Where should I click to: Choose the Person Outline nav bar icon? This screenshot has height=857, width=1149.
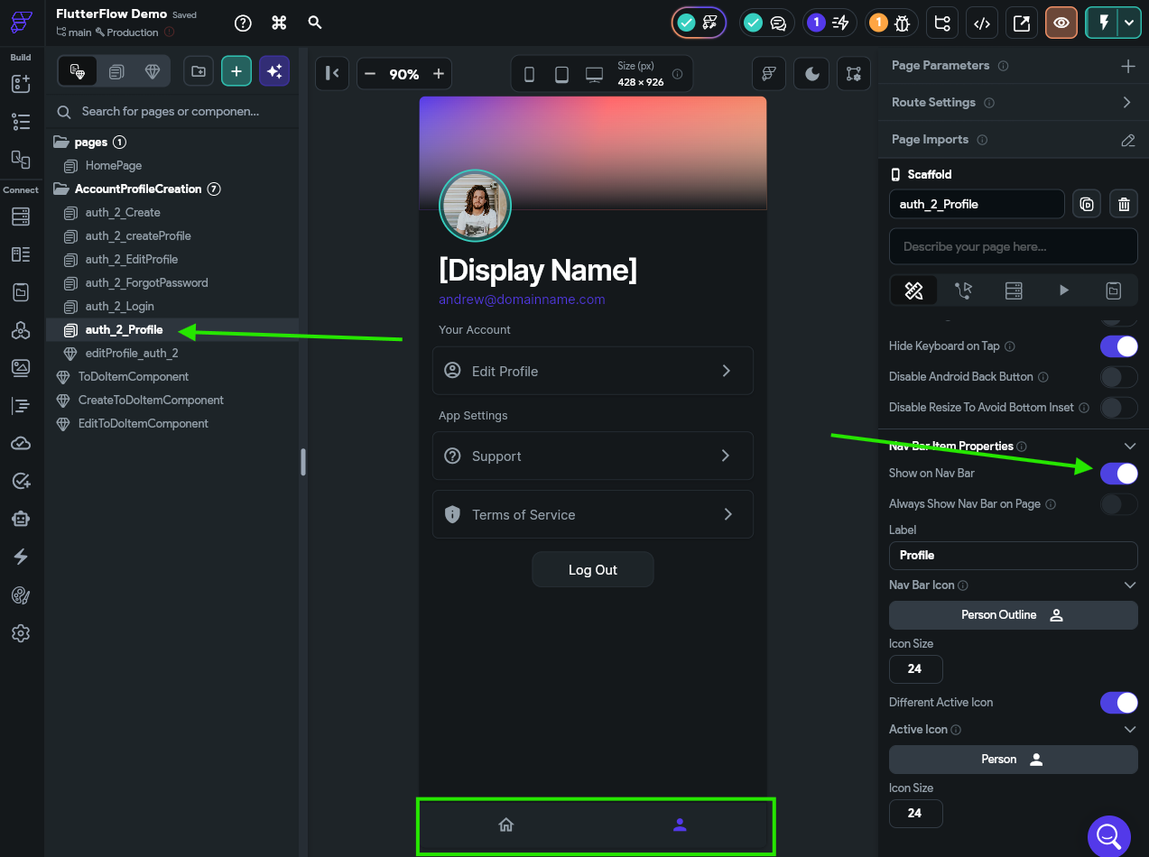click(1013, 615)
